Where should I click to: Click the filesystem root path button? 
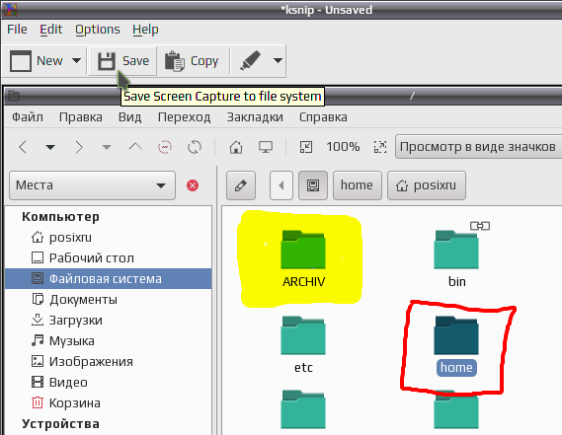(313, 185)
